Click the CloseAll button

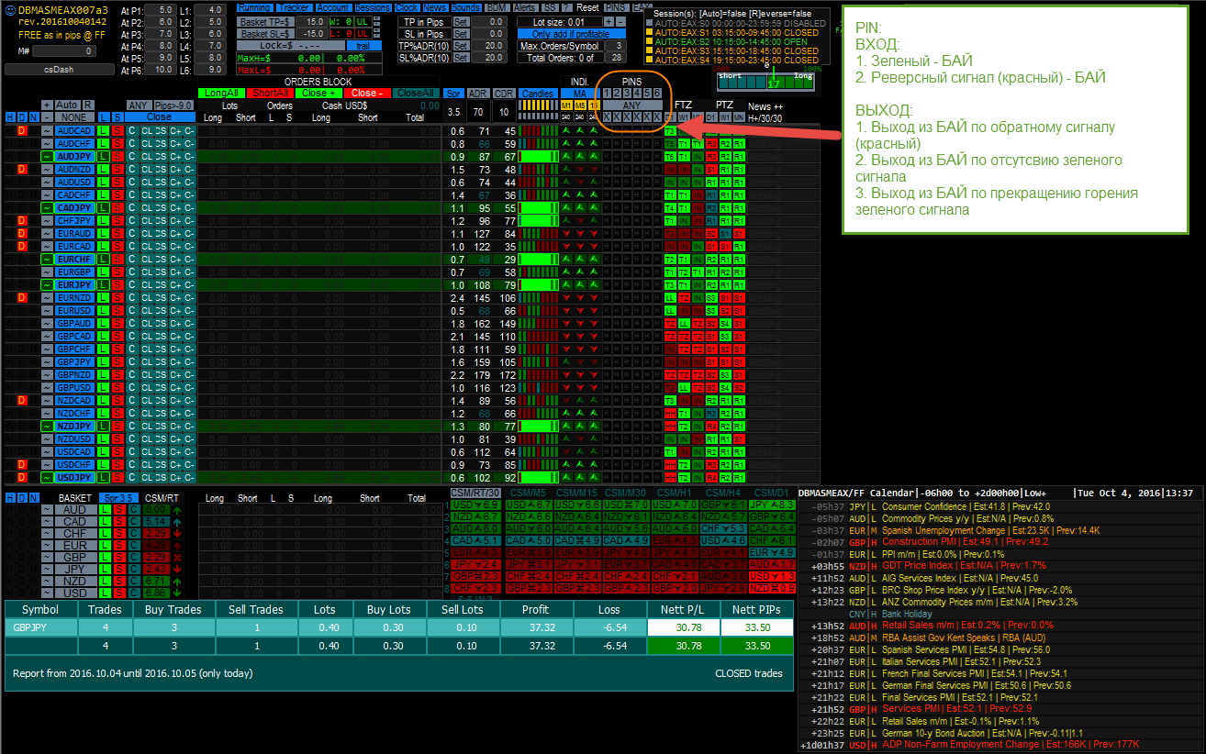(x=416, y=93)
